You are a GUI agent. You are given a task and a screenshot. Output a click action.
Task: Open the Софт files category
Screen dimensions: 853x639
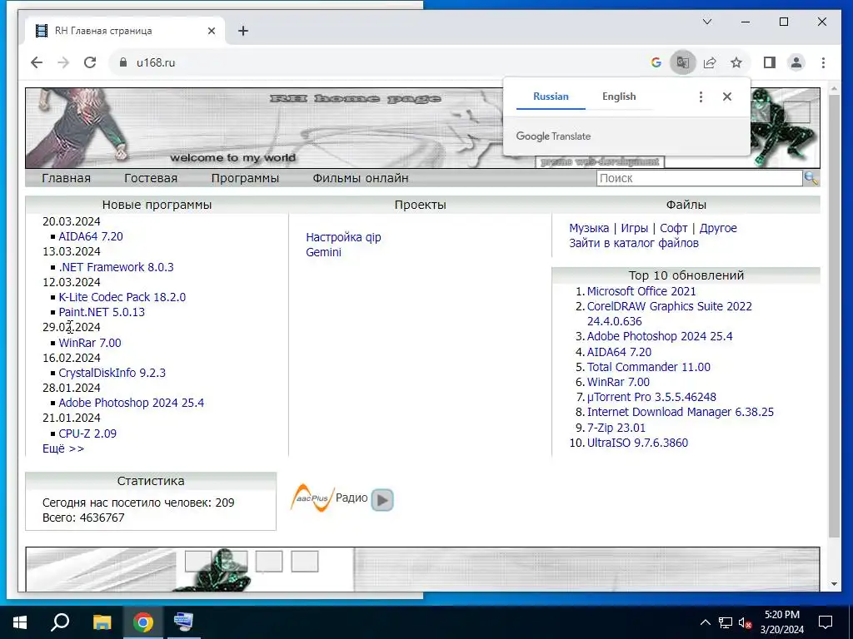pyautogui.click(x=673, y=228)
